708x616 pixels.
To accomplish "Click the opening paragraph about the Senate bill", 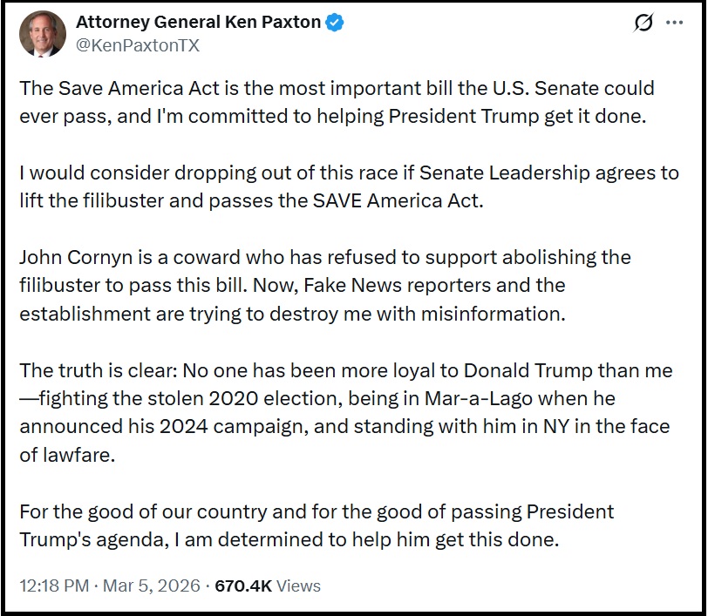I will (336, 102).
